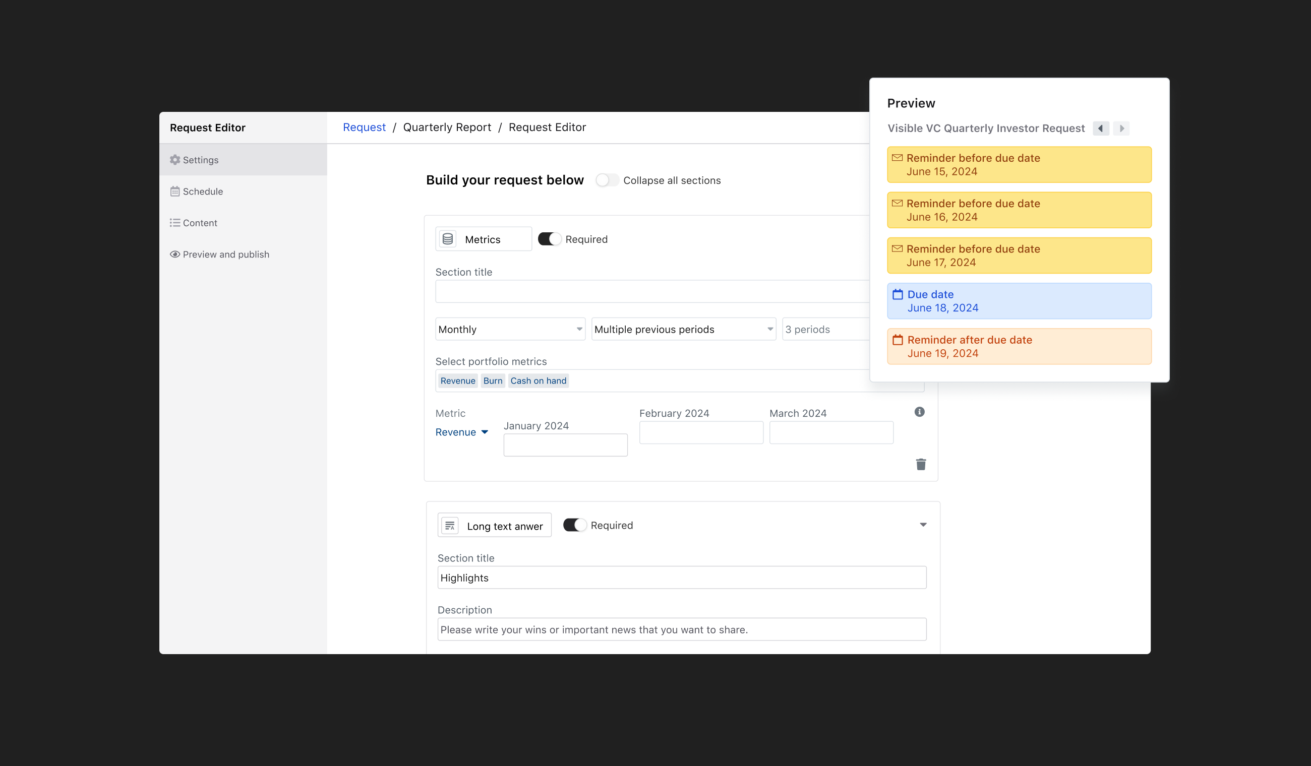Click the next arrow in the Preview panel

pyautogui.click(x=1122, y=128)
